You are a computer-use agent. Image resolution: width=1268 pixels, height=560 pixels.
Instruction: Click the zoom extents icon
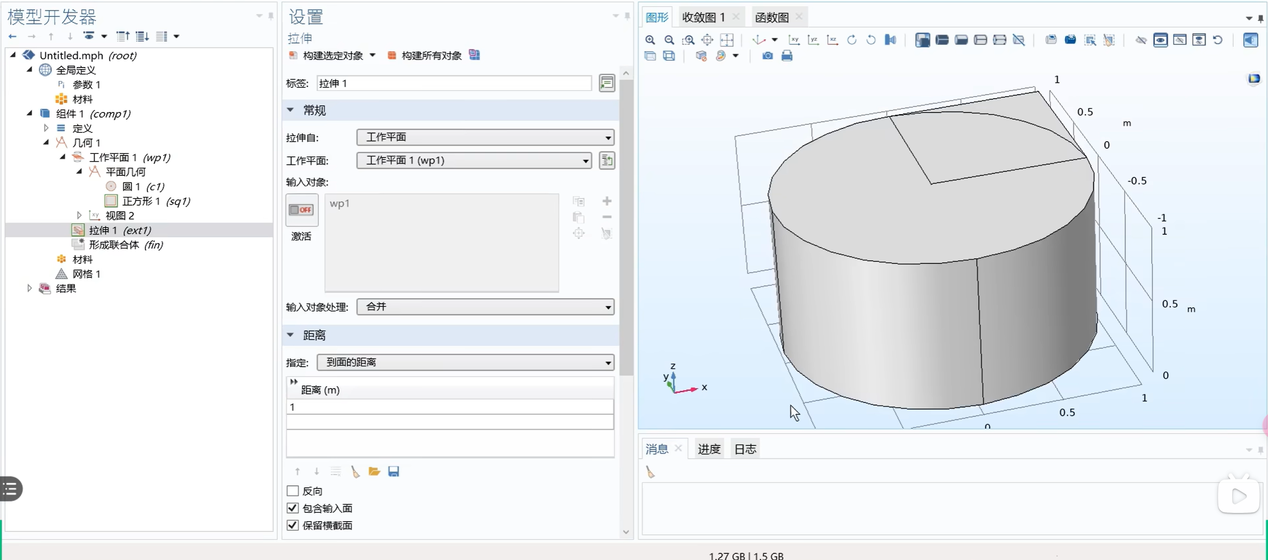click(x=727, y=40)
